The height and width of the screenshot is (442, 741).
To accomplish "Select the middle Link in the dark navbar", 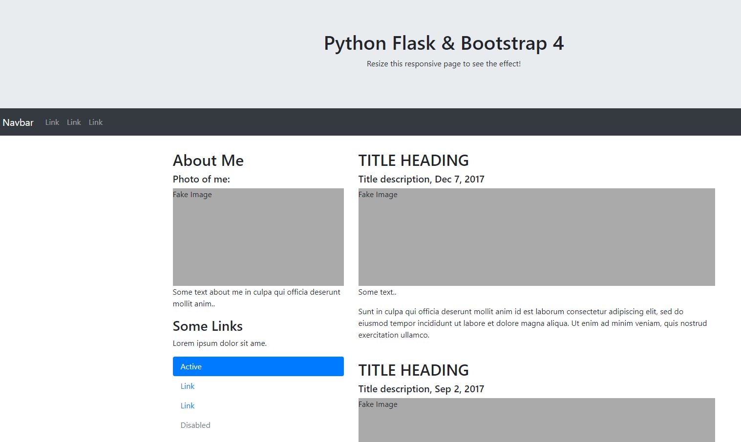I will 74,122.
